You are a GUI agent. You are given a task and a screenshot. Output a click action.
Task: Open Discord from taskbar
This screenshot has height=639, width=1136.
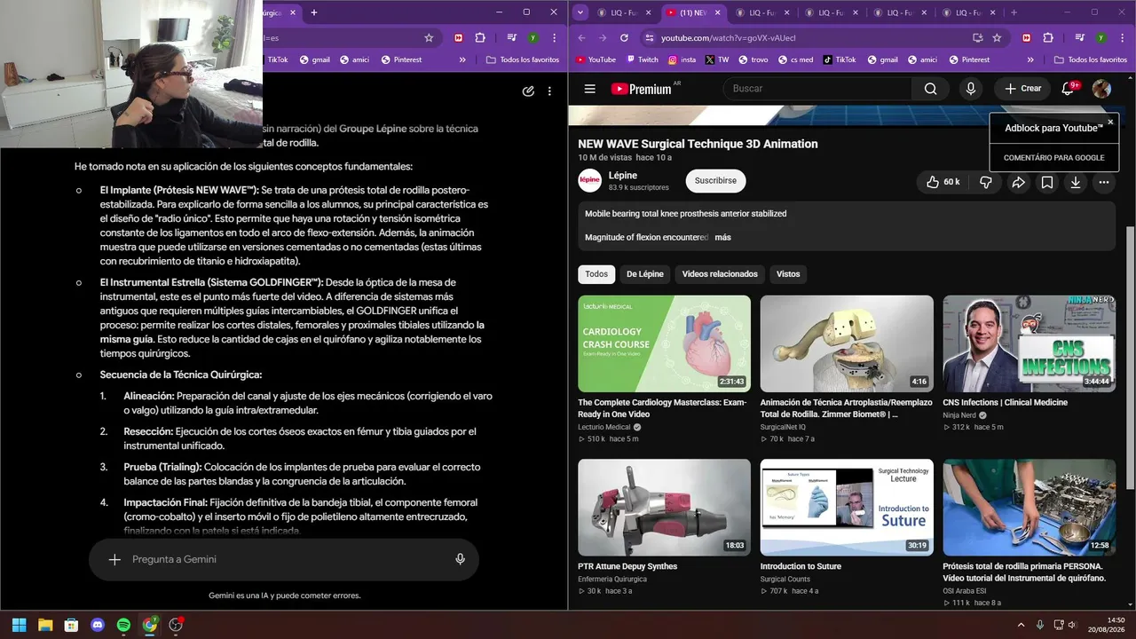tap(98, 625)
